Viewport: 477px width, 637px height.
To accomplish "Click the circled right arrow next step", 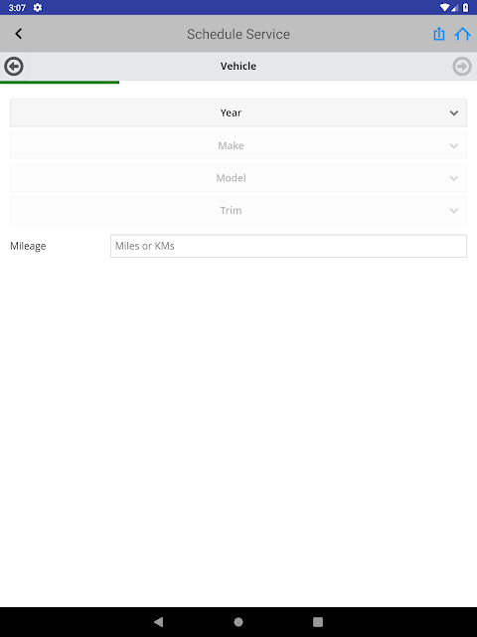I will 462,67.
